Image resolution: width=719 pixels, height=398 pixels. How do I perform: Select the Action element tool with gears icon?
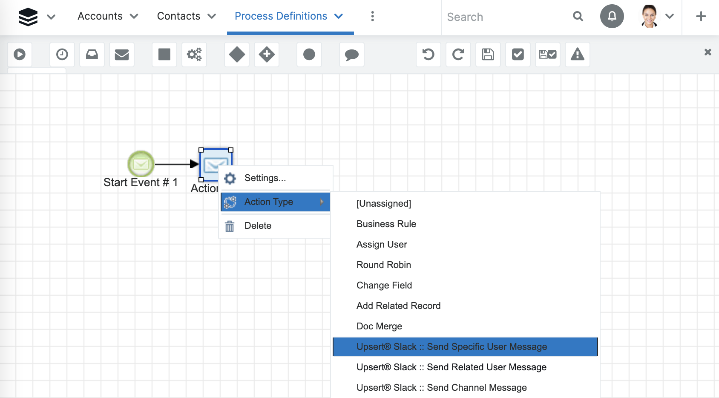[194, 55]
